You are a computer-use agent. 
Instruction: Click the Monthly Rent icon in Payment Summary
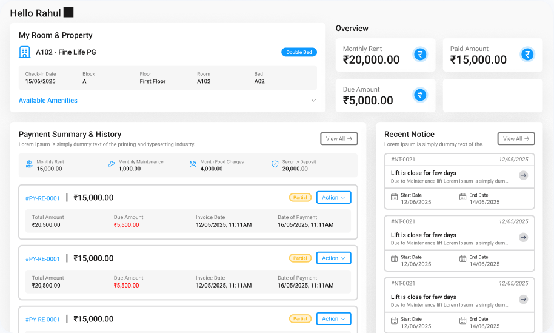tap(29, 164)
